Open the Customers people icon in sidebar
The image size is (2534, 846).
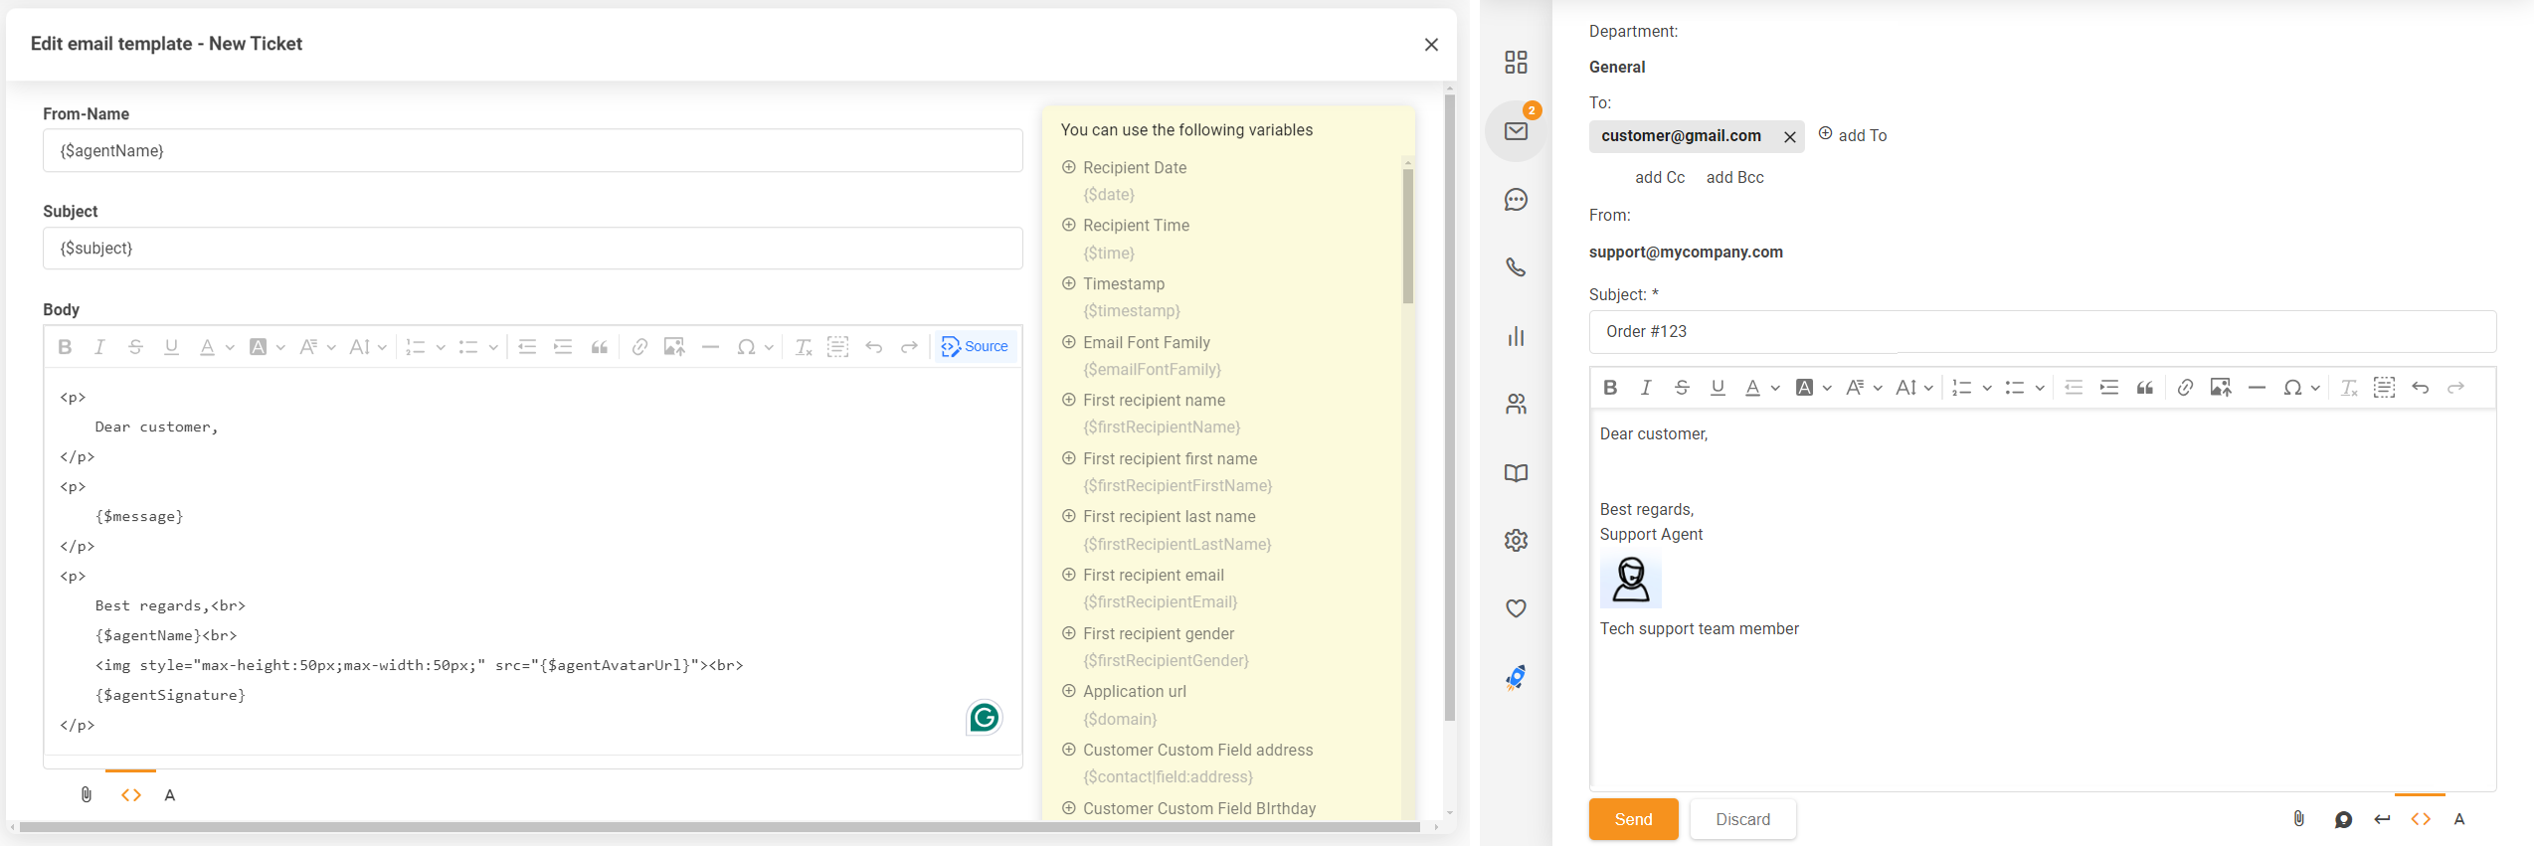[x=1516, y=404]
